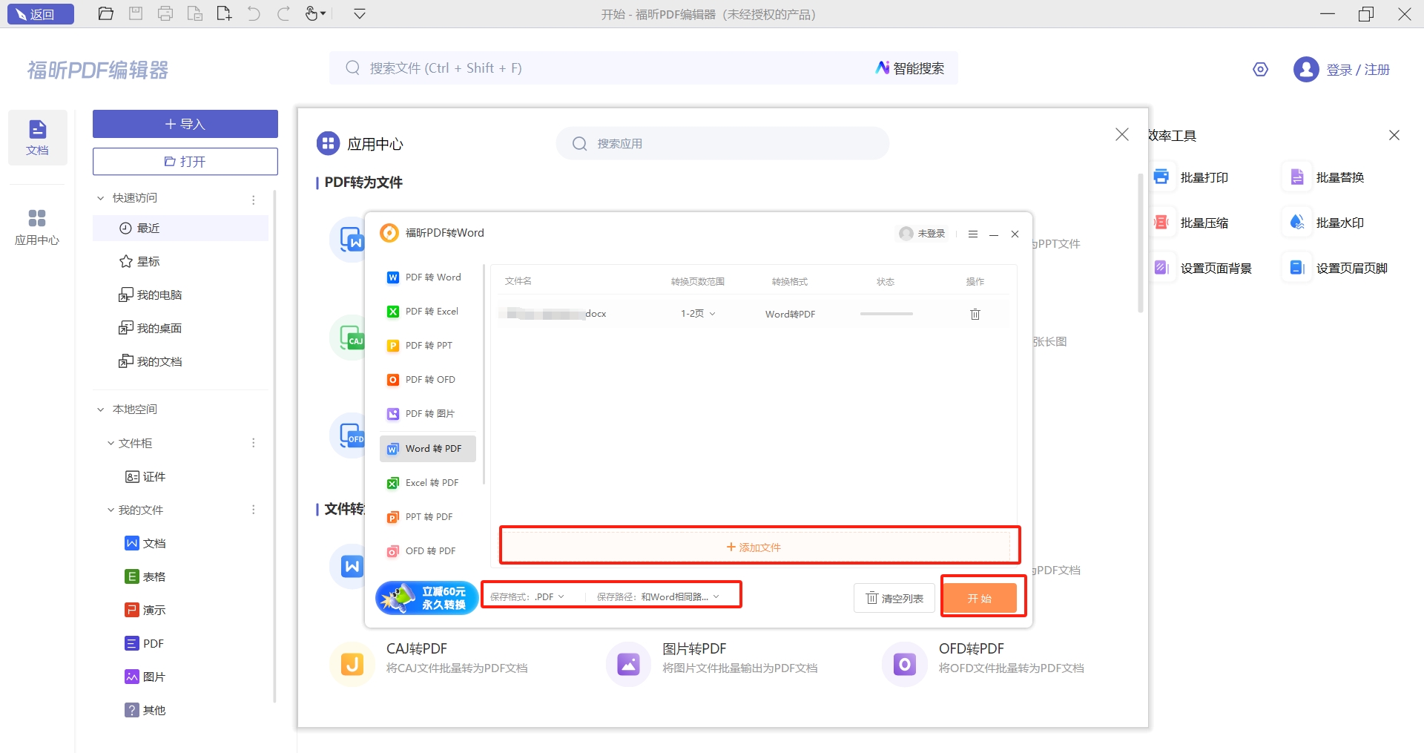Open the OFD转PDF app icon
1424x753 pixels.
904,664
